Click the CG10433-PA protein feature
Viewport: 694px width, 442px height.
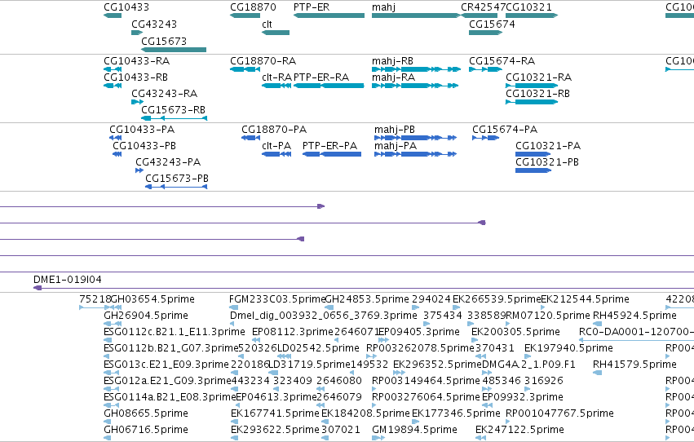[x=115, y=138]
